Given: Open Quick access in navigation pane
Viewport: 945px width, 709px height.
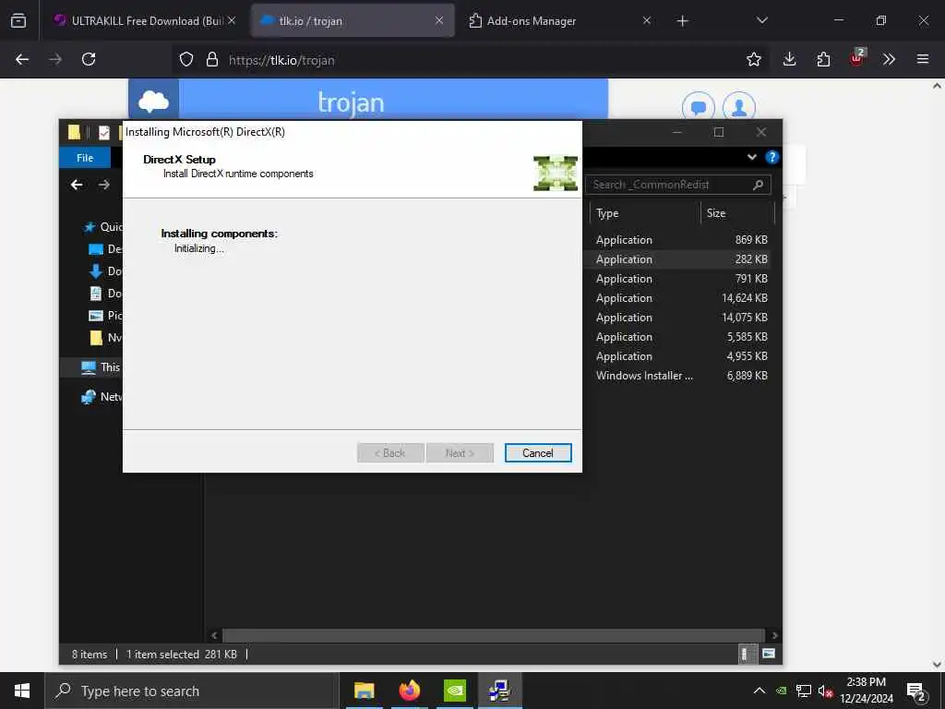Looking at the screenshot, I should tap(102, 227).
